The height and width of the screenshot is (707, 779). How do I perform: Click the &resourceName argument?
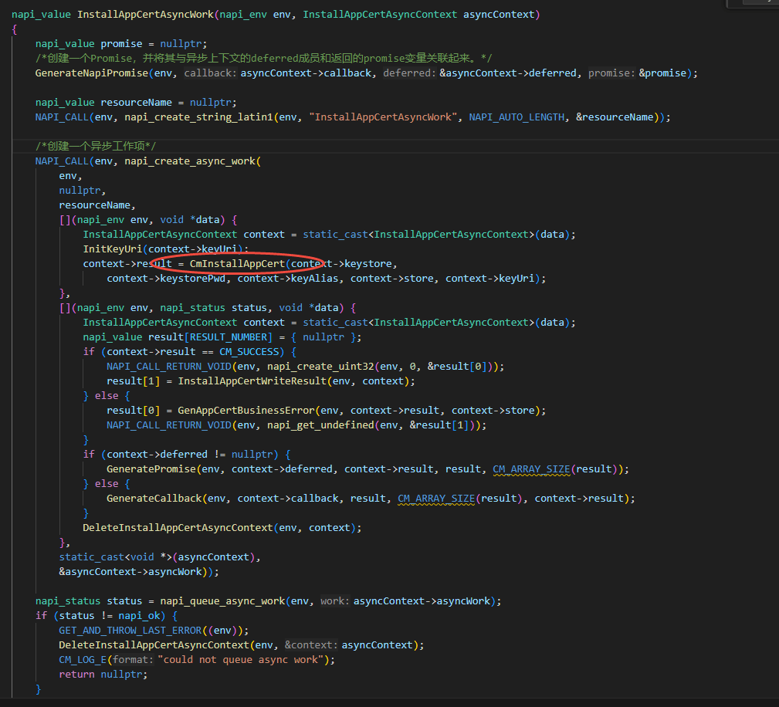pyautogui.click(x=615, y=117)
